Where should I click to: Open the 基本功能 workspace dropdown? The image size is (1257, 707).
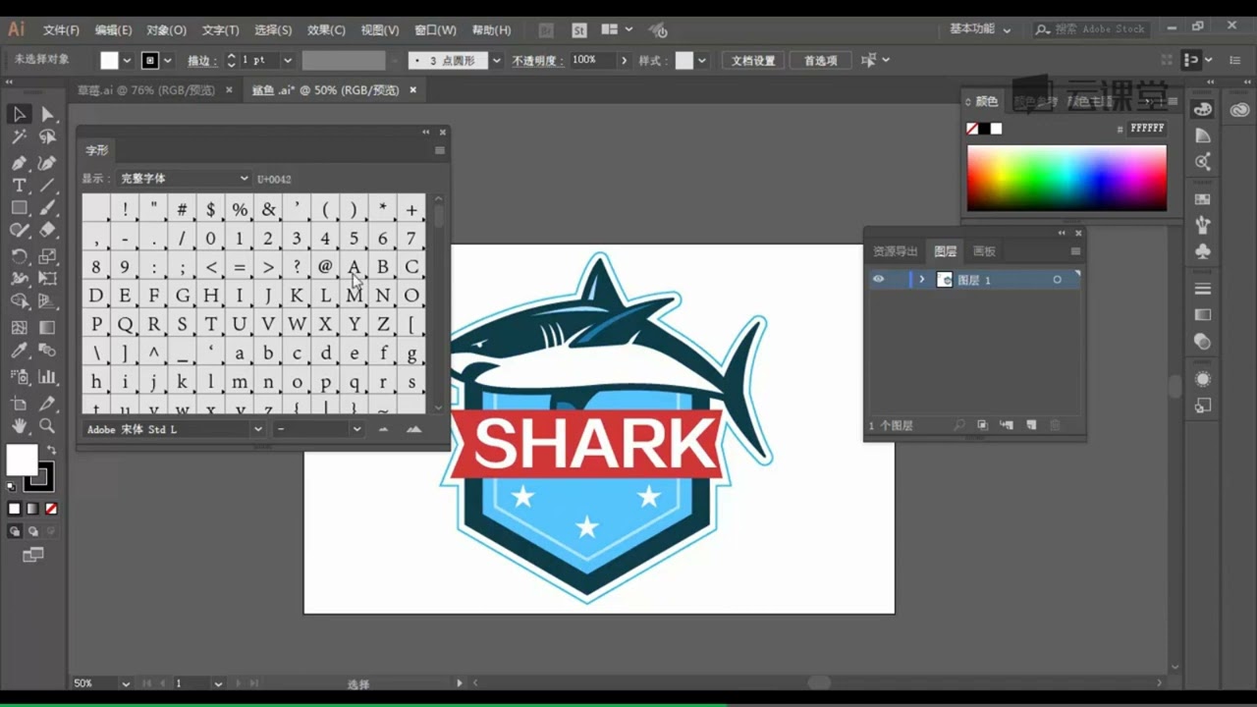coord(979,29)
